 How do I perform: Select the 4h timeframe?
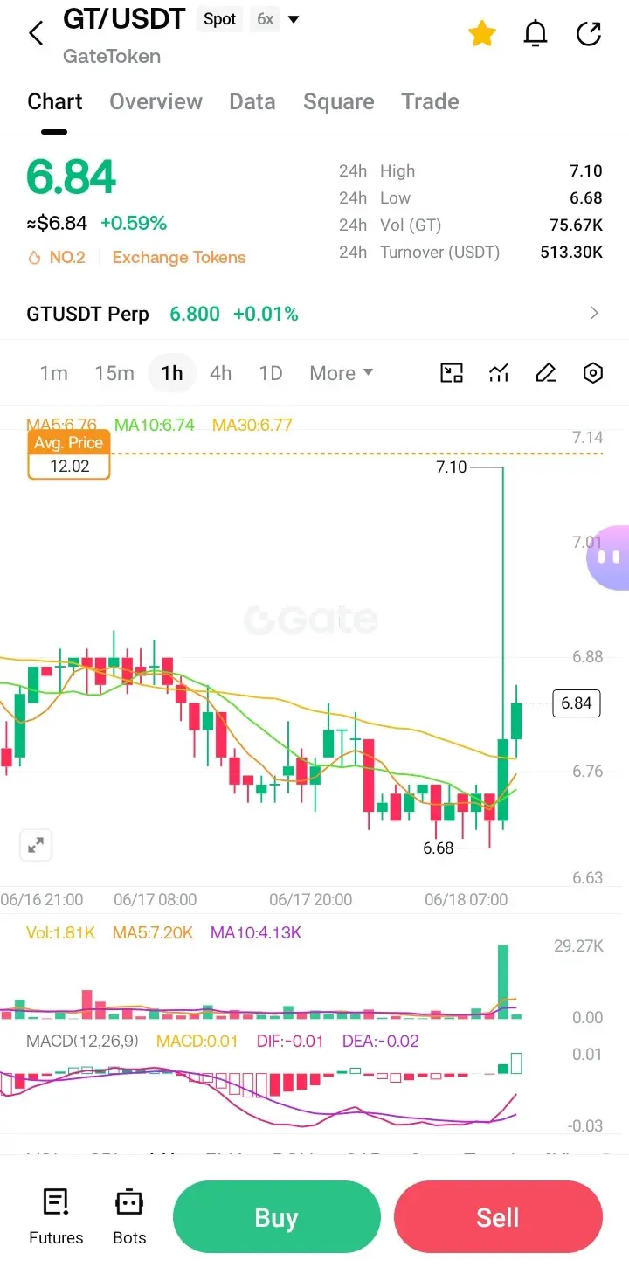tap(221, 374)
